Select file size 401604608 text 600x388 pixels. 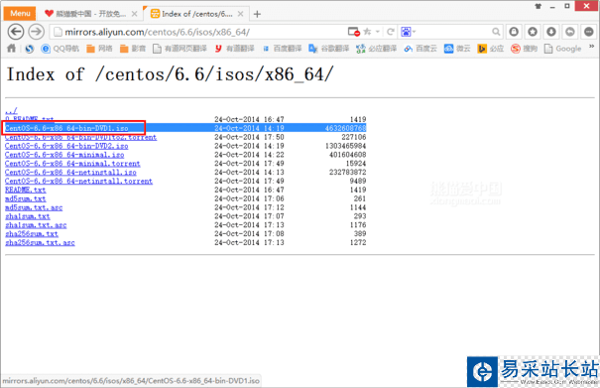tap(347, 155)
